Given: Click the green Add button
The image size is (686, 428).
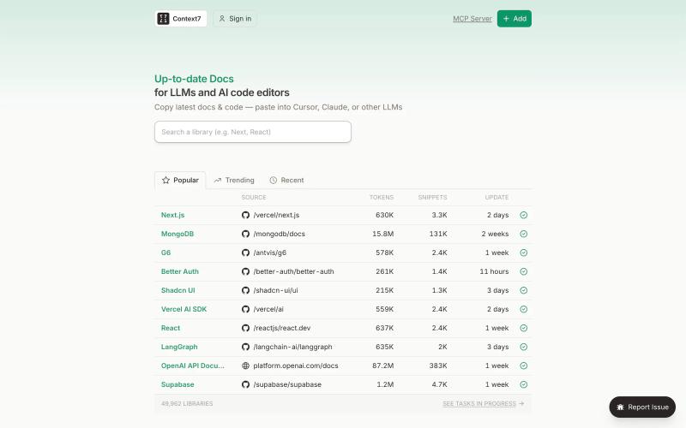Looking at the screenshot, I should pyautogui.click(x=514, y=18).
